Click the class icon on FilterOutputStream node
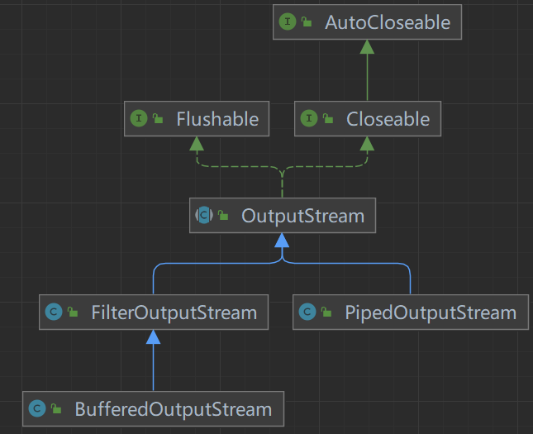 click(x=54, y=312)
